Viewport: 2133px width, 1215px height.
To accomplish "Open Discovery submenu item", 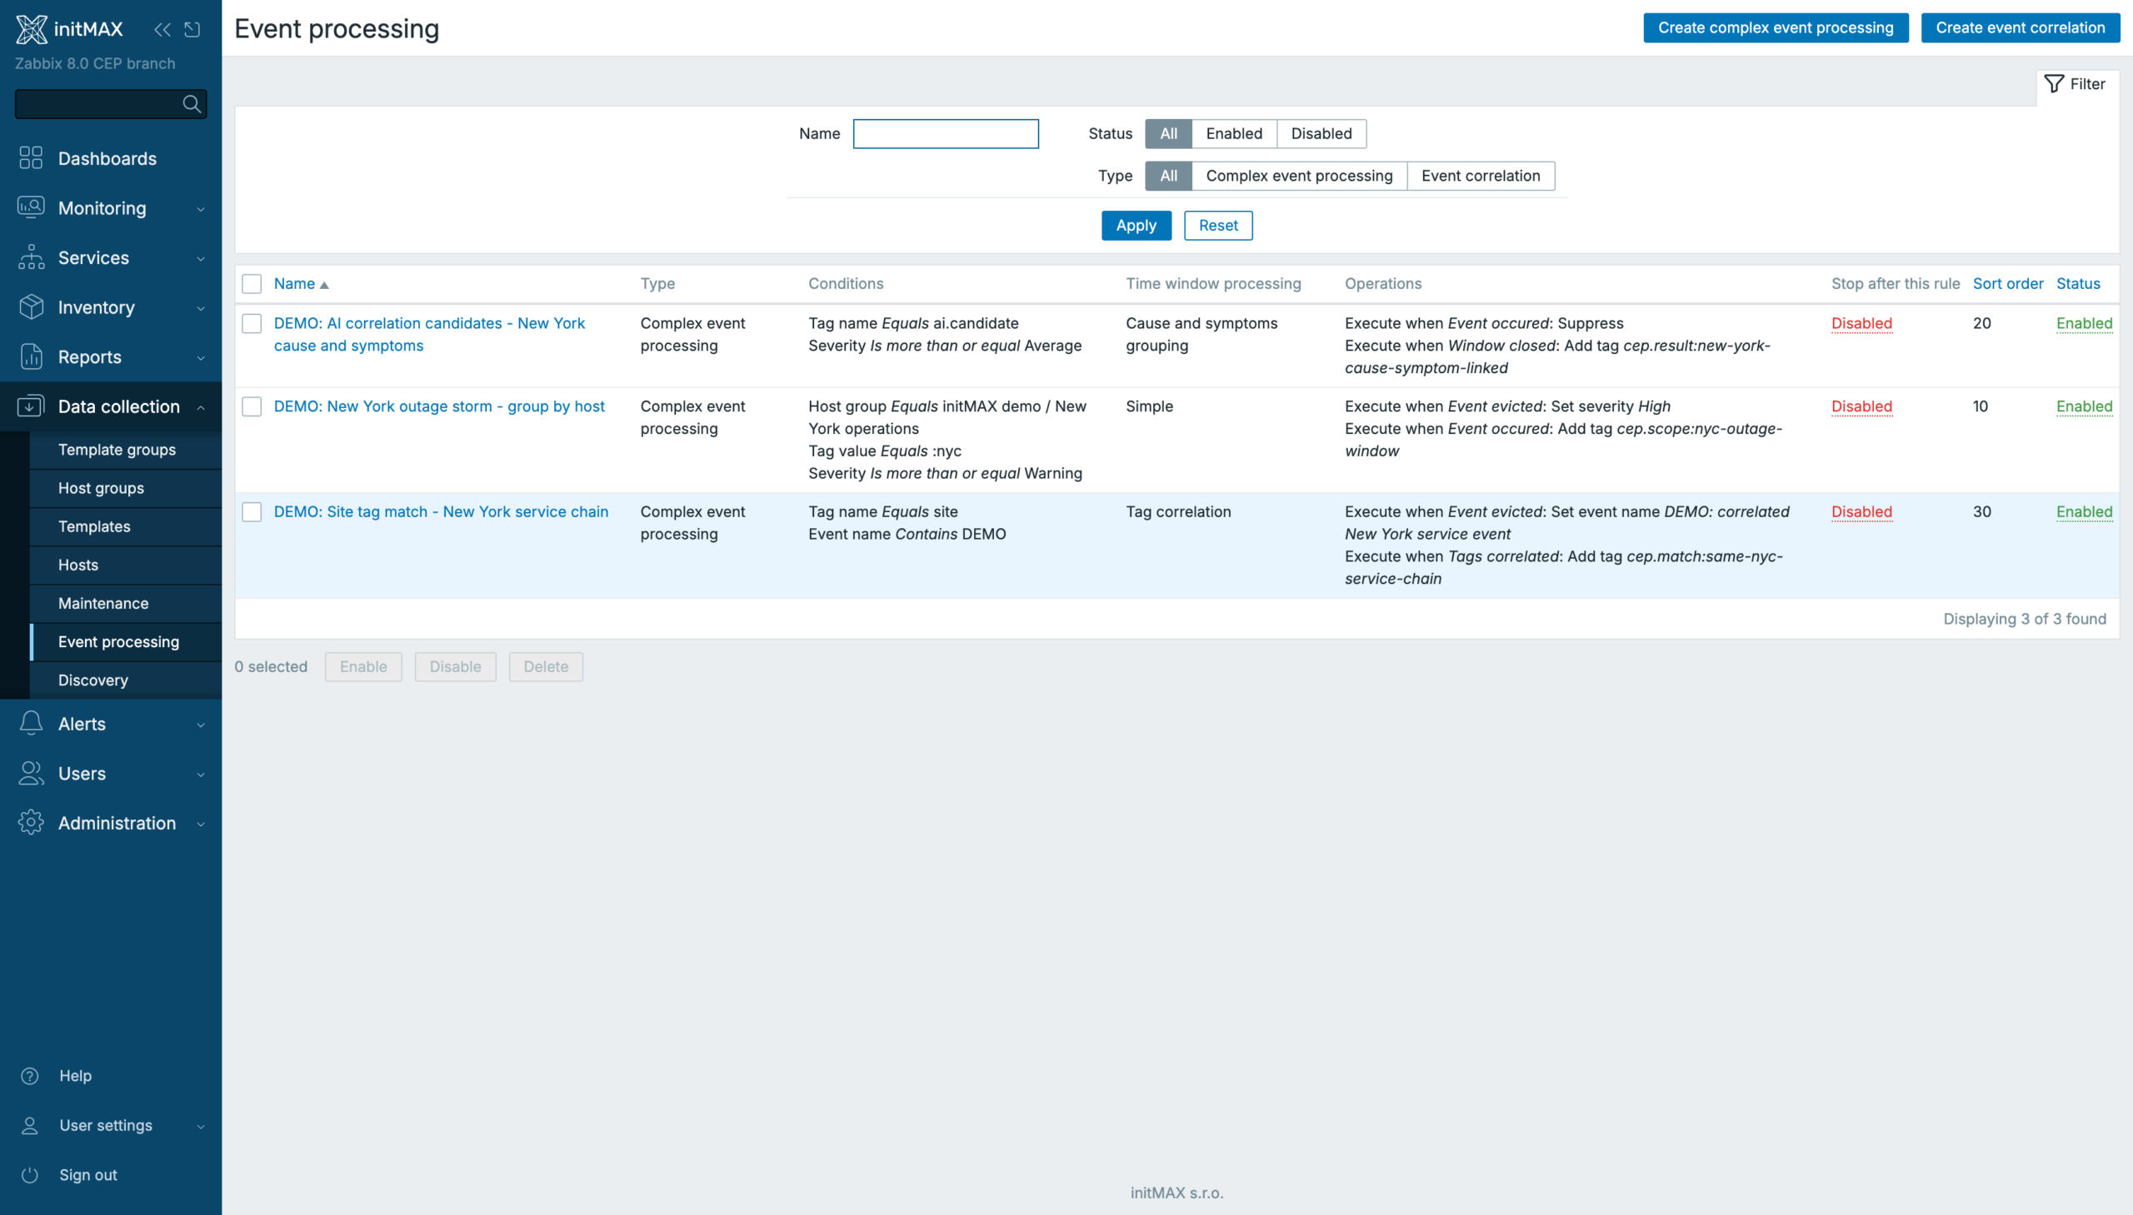I will [x=126, y=680].
